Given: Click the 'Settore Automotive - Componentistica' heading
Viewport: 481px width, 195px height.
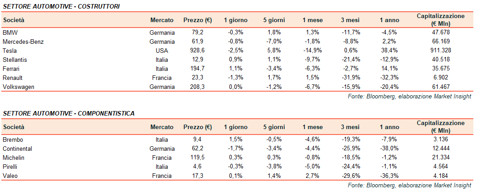Looking at the screenshot, I should click(69, 113).
